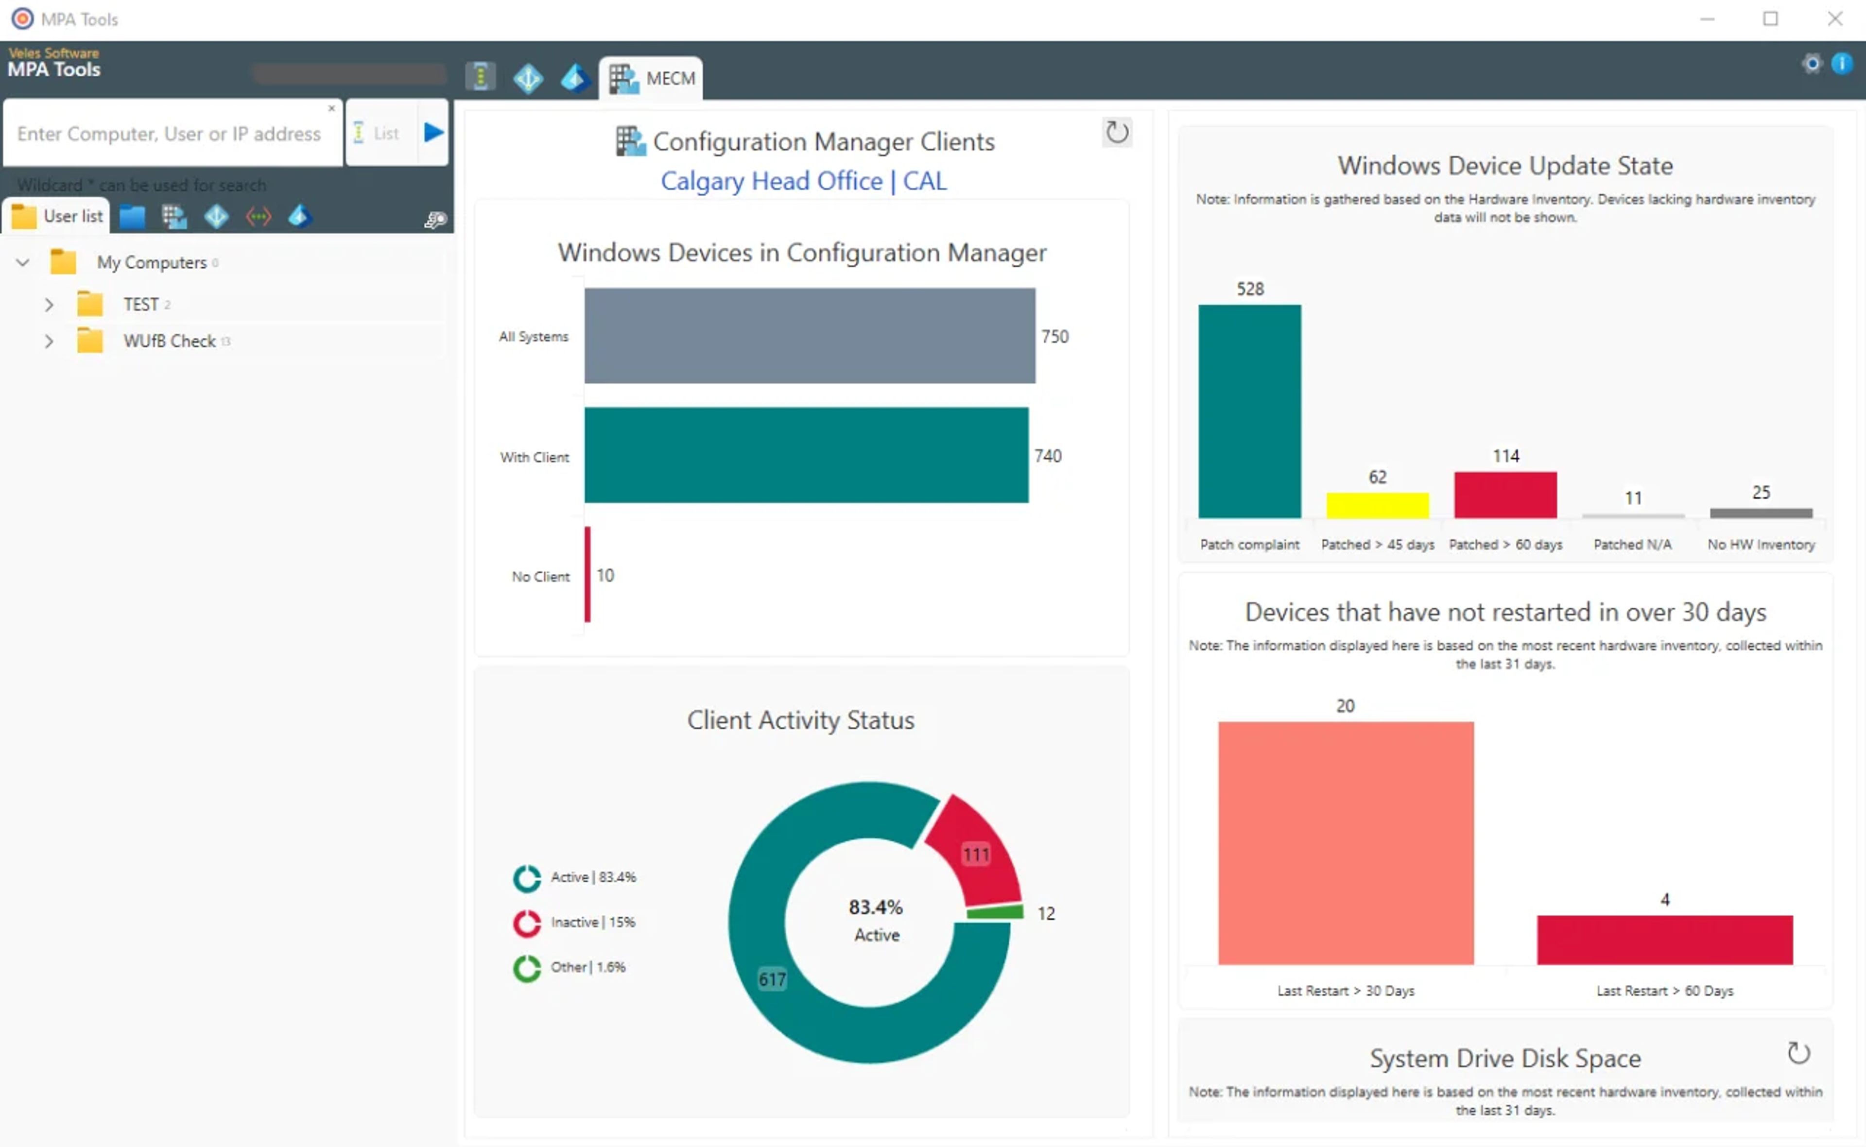This screenshot has width=1866, height=1147.
Task: Open the blue folder tab in sidebar
Action: click(x=132, y=217)
